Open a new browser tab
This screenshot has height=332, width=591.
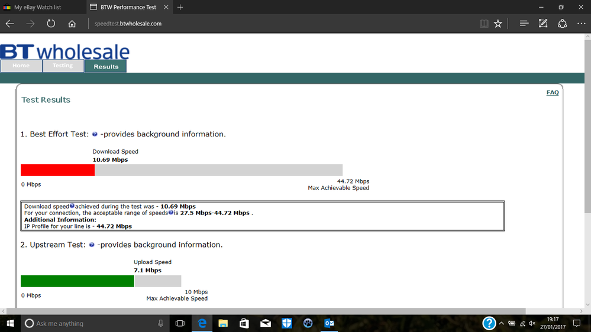click(x=180, y=7)
